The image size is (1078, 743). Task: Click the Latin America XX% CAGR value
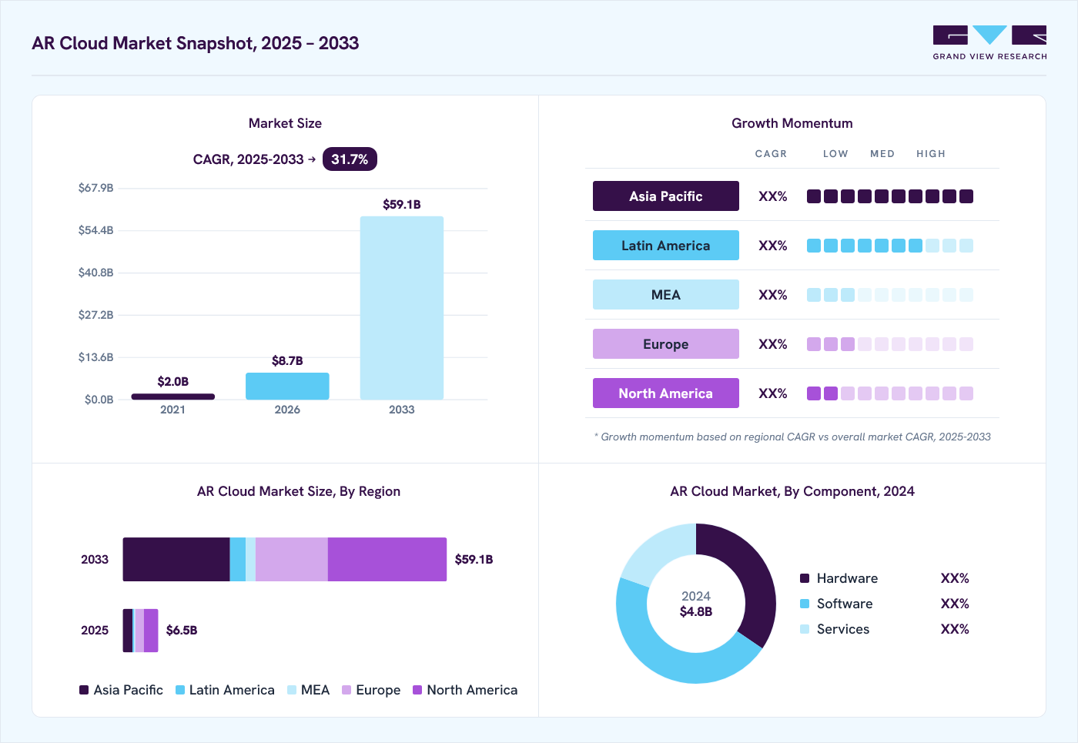coord(773,246)
